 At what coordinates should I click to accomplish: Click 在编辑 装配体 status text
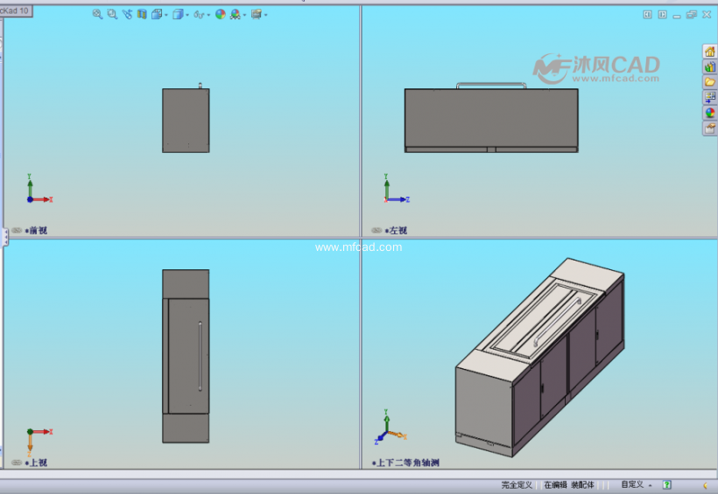click(x=569, y=485)
